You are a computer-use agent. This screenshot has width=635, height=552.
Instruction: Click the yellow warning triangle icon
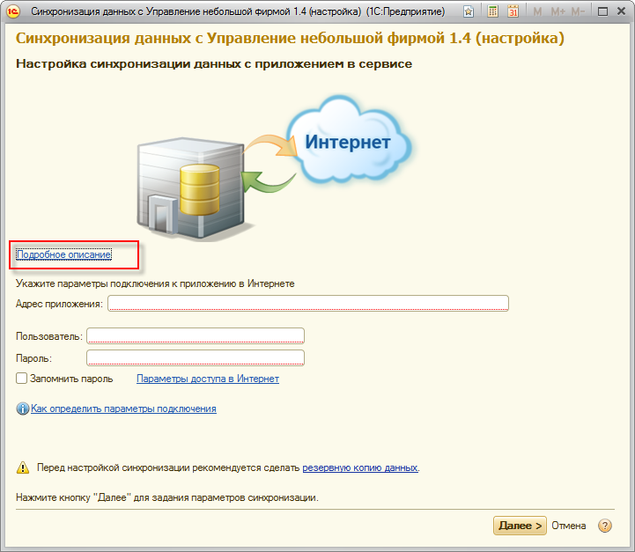point(23,467)
